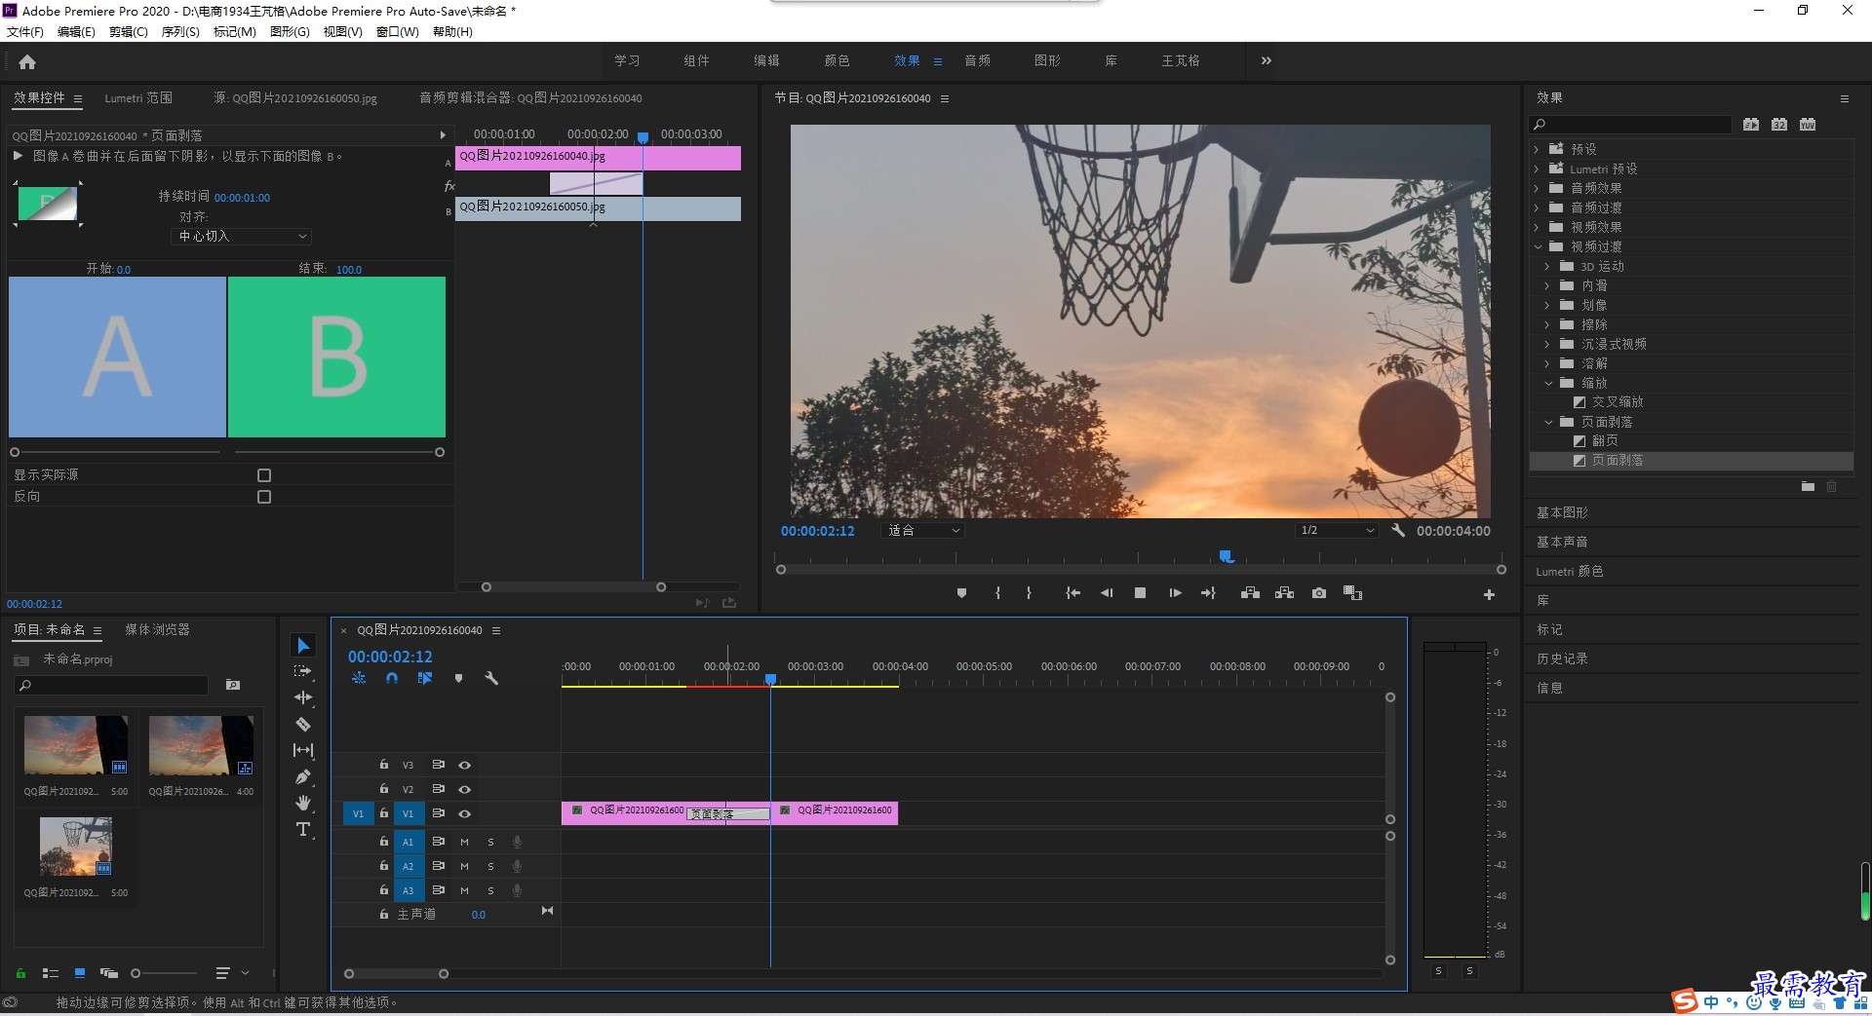Collapse the 视频过渡 folder
Viewport: 1872px width, 1016px height.
point(1537,247)
